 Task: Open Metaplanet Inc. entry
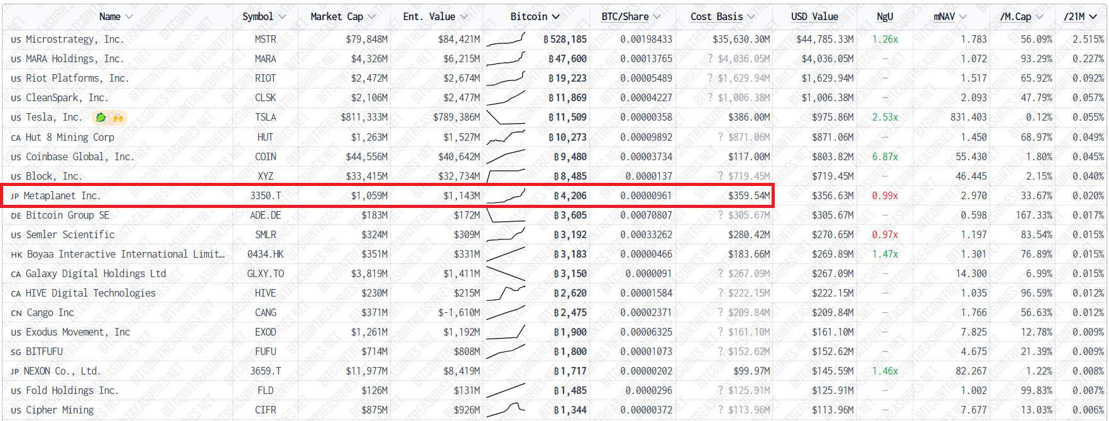tap(62, 195)
